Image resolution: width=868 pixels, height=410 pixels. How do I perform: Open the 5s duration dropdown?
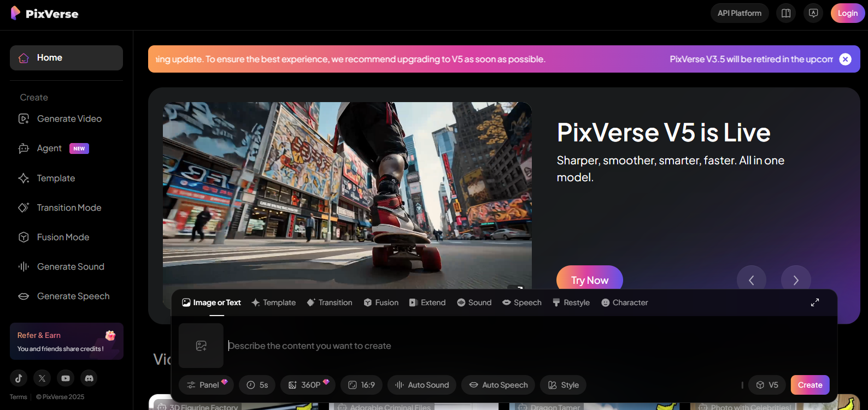[257, 385]
